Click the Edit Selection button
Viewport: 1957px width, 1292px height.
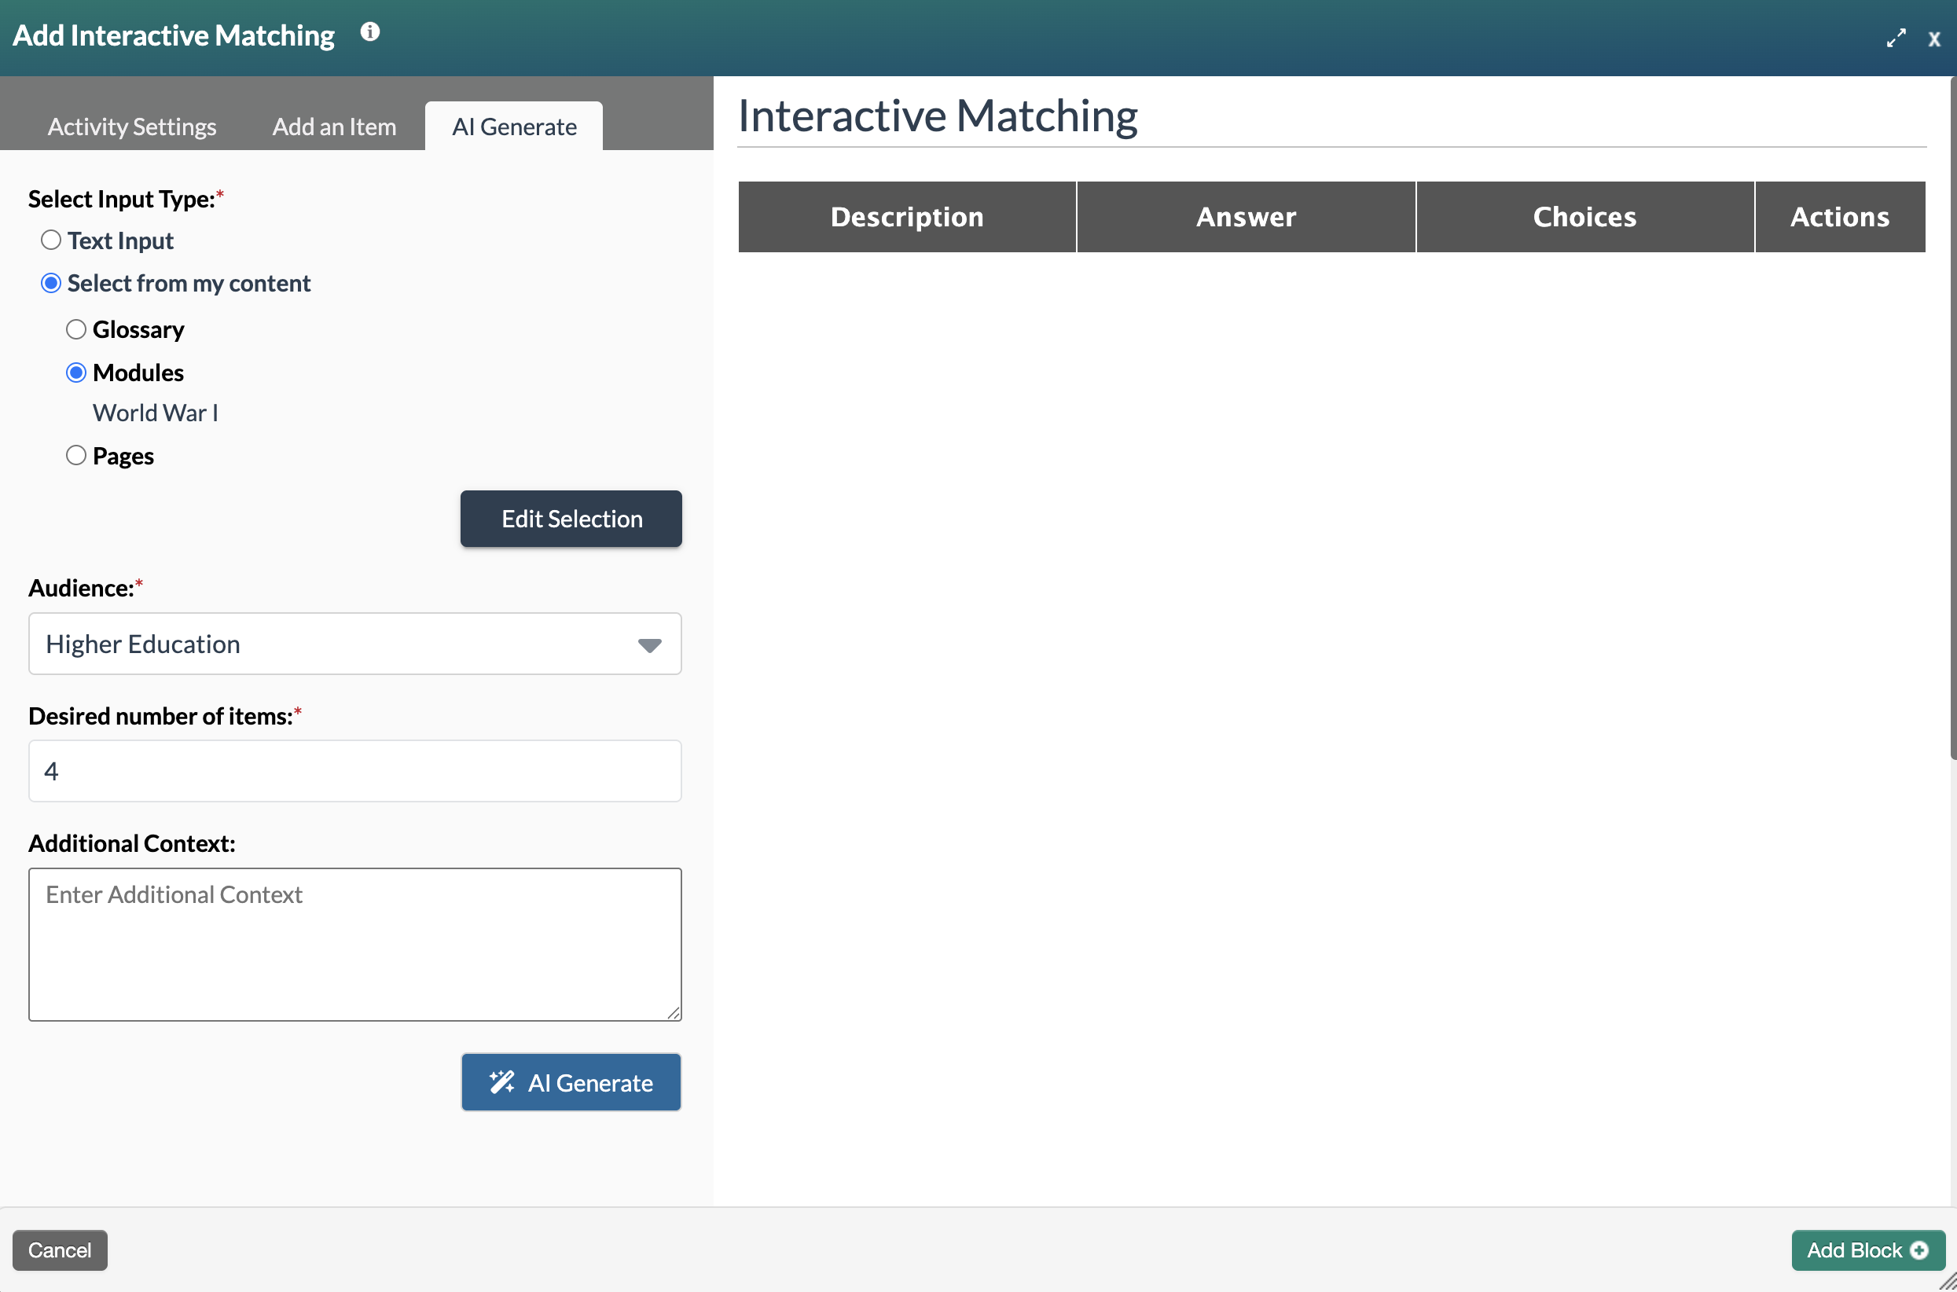coord(571,518)
